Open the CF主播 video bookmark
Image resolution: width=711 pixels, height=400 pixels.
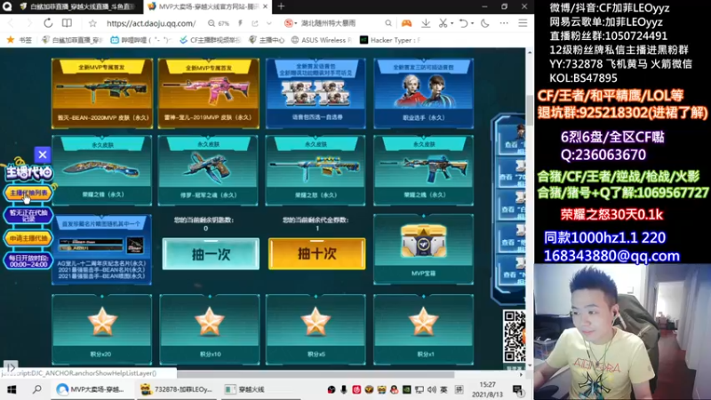210,40
